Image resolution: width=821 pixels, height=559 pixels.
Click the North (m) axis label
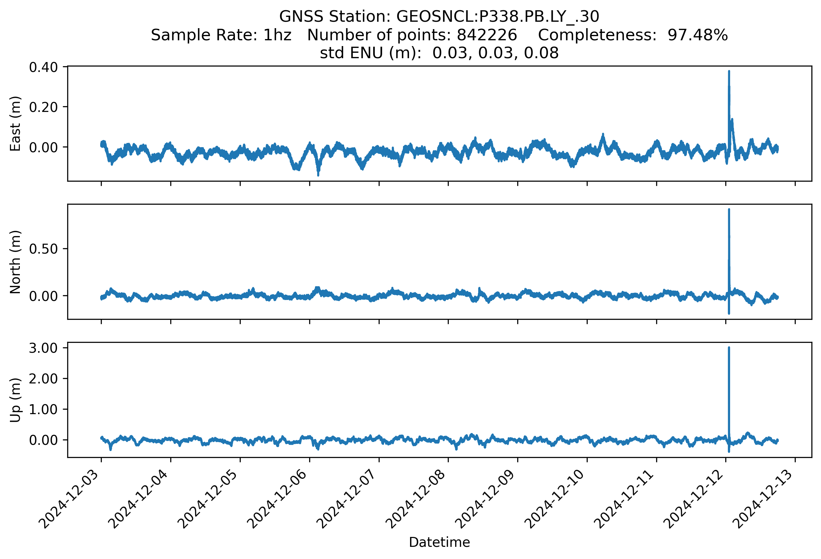(15, 262)
